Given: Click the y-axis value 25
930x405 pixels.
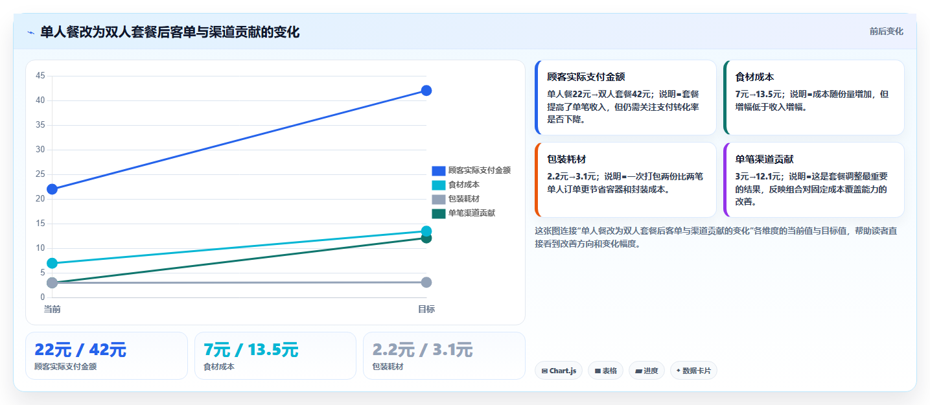Looking at the screenshot, I should point(40,174).
